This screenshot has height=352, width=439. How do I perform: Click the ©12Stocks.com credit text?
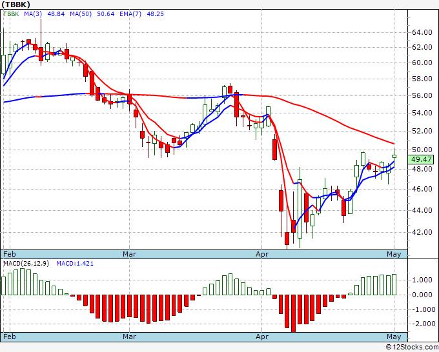point(412,347)
